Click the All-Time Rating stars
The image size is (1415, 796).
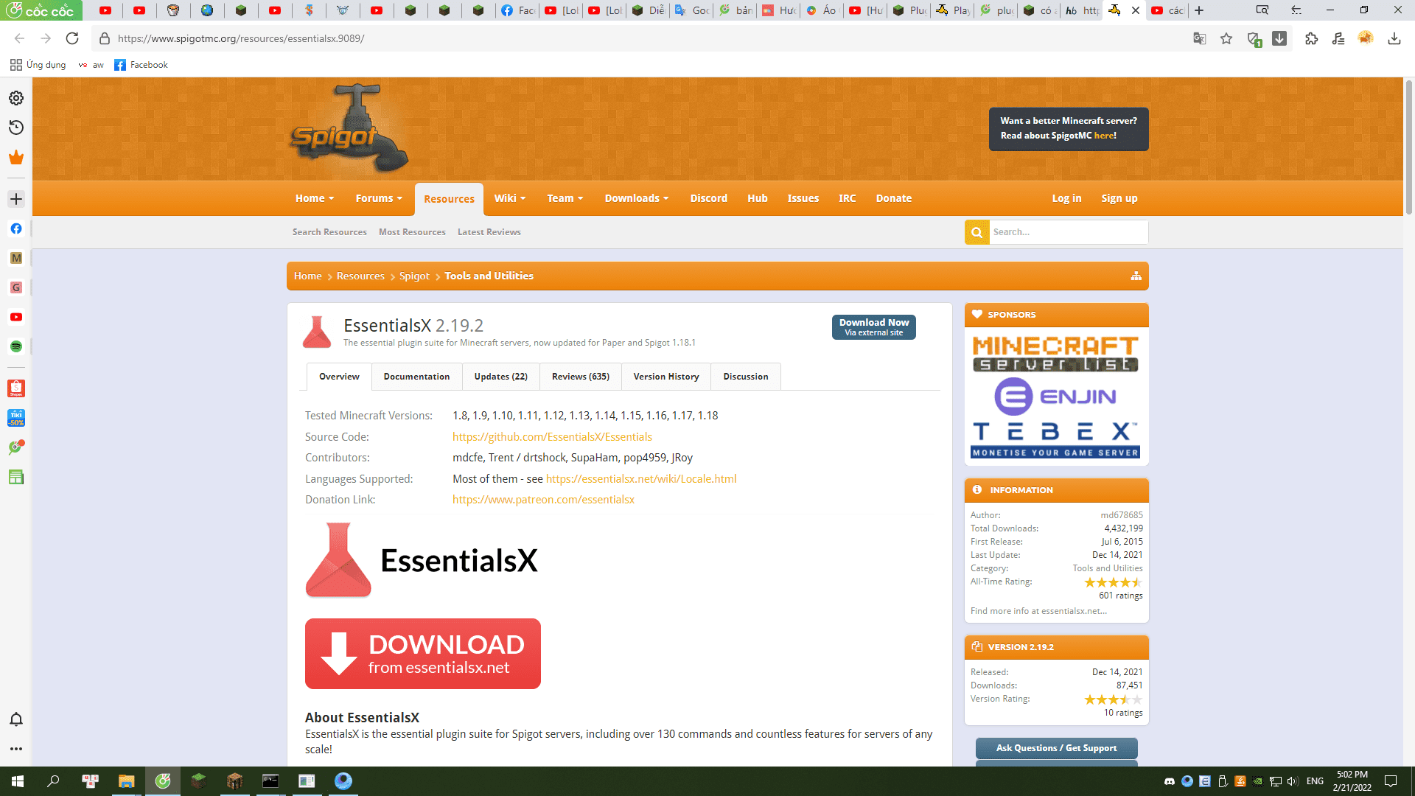coord(1112,582)
